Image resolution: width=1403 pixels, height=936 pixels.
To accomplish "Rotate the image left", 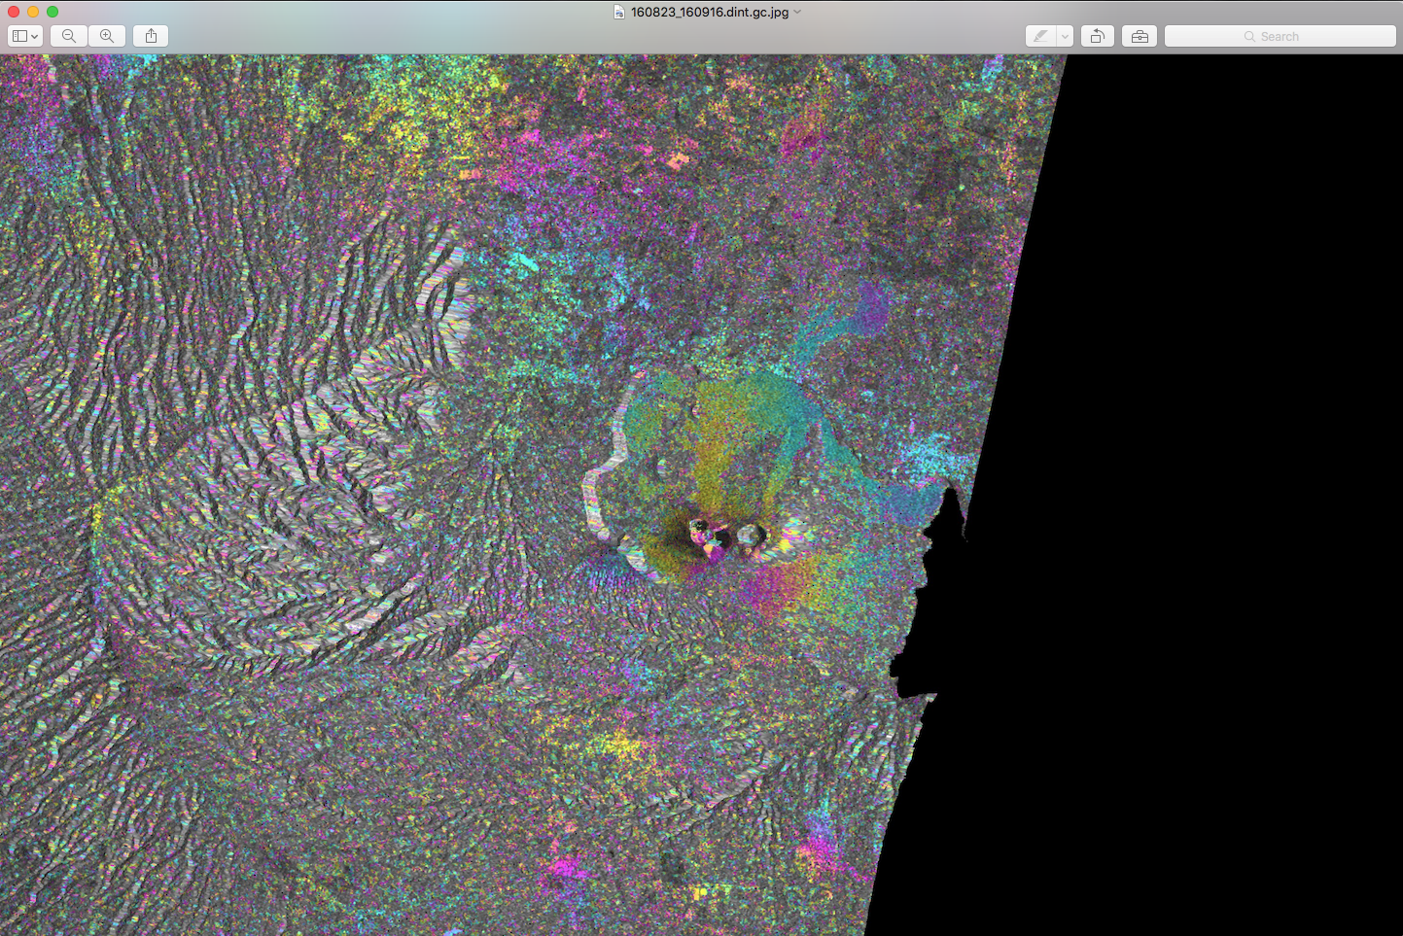I will tap(1097, 36).
